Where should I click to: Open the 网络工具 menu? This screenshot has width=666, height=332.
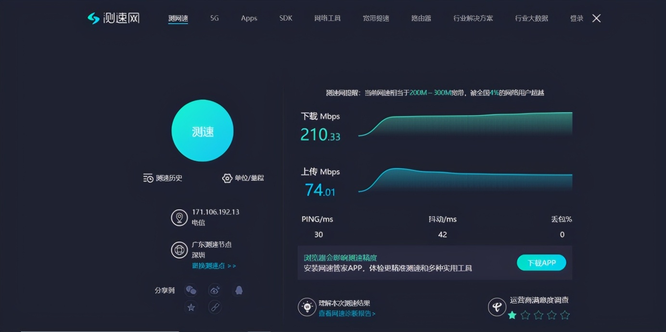(x=328, y=18)
